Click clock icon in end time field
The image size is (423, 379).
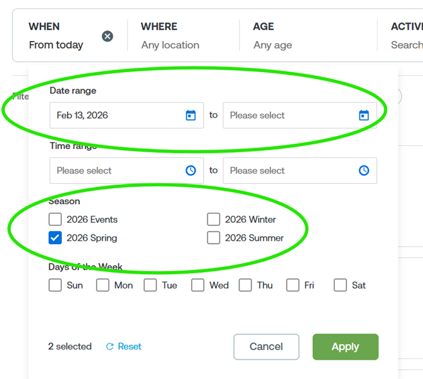(364, 171)
